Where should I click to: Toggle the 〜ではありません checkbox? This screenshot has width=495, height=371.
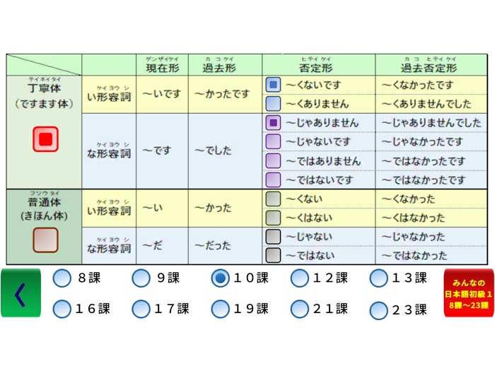tap(273, 161)
